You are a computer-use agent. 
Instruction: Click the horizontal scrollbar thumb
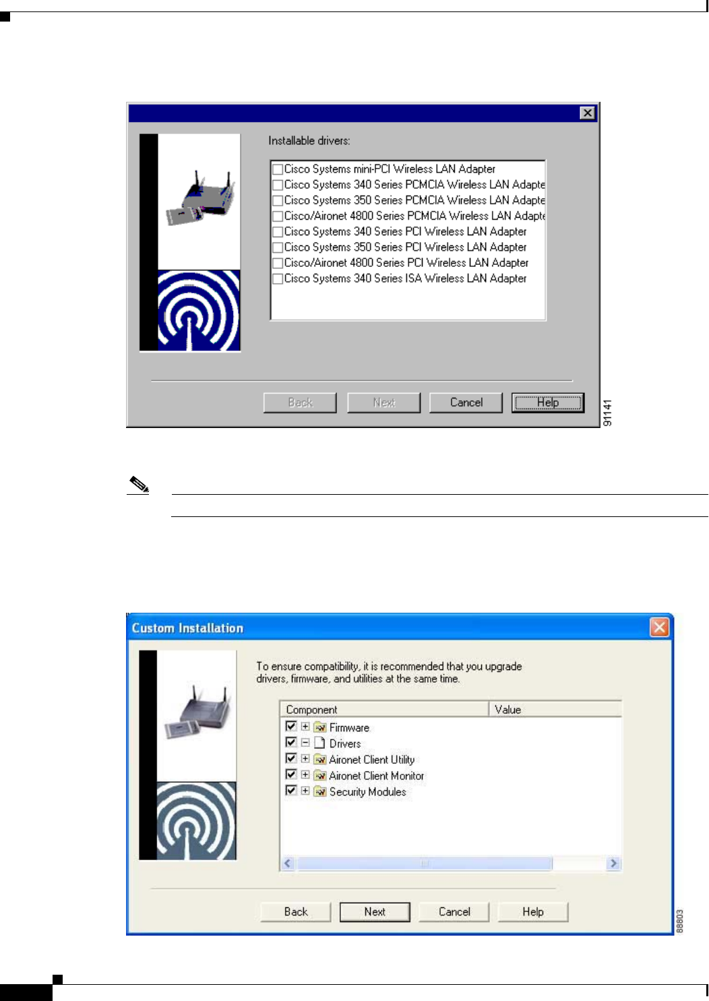coord(425,863)
